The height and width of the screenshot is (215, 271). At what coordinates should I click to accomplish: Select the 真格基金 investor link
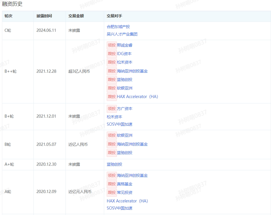125,184
